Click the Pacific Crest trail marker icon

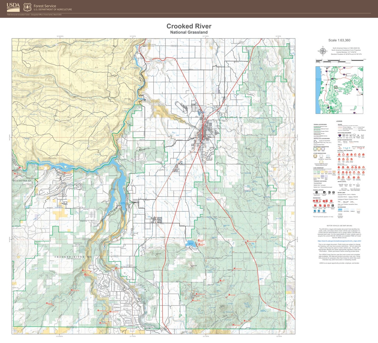pyautogui.click(x=343, y=159)
